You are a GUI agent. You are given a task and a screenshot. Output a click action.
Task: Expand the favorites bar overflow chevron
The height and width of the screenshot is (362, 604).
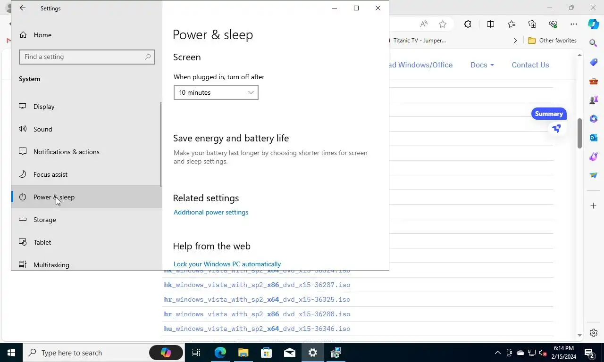[515, 41]
